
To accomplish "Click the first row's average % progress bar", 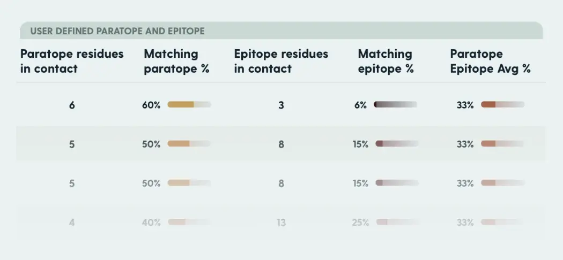I will click(502, 105).
